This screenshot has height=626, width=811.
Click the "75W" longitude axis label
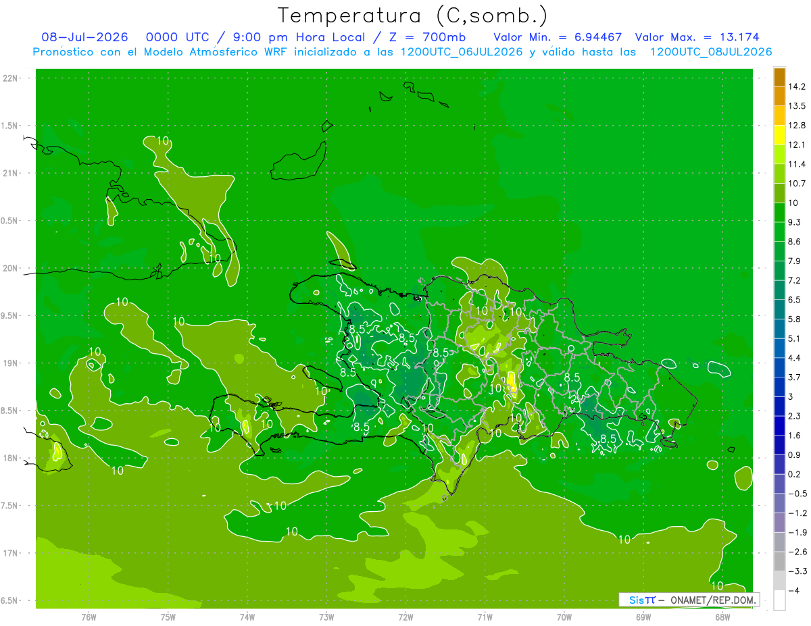tap(168, 617)
